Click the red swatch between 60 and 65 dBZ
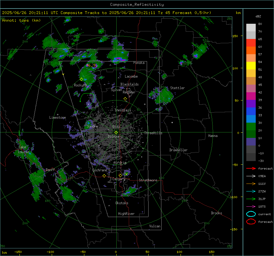This screenshot has height=256, width=274. (251, 43)
